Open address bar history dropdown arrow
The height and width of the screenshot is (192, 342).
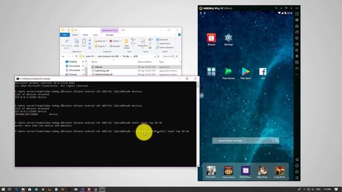coord(155,57)
